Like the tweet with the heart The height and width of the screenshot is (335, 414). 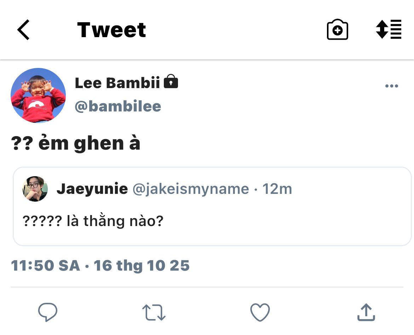pos(260,312)
